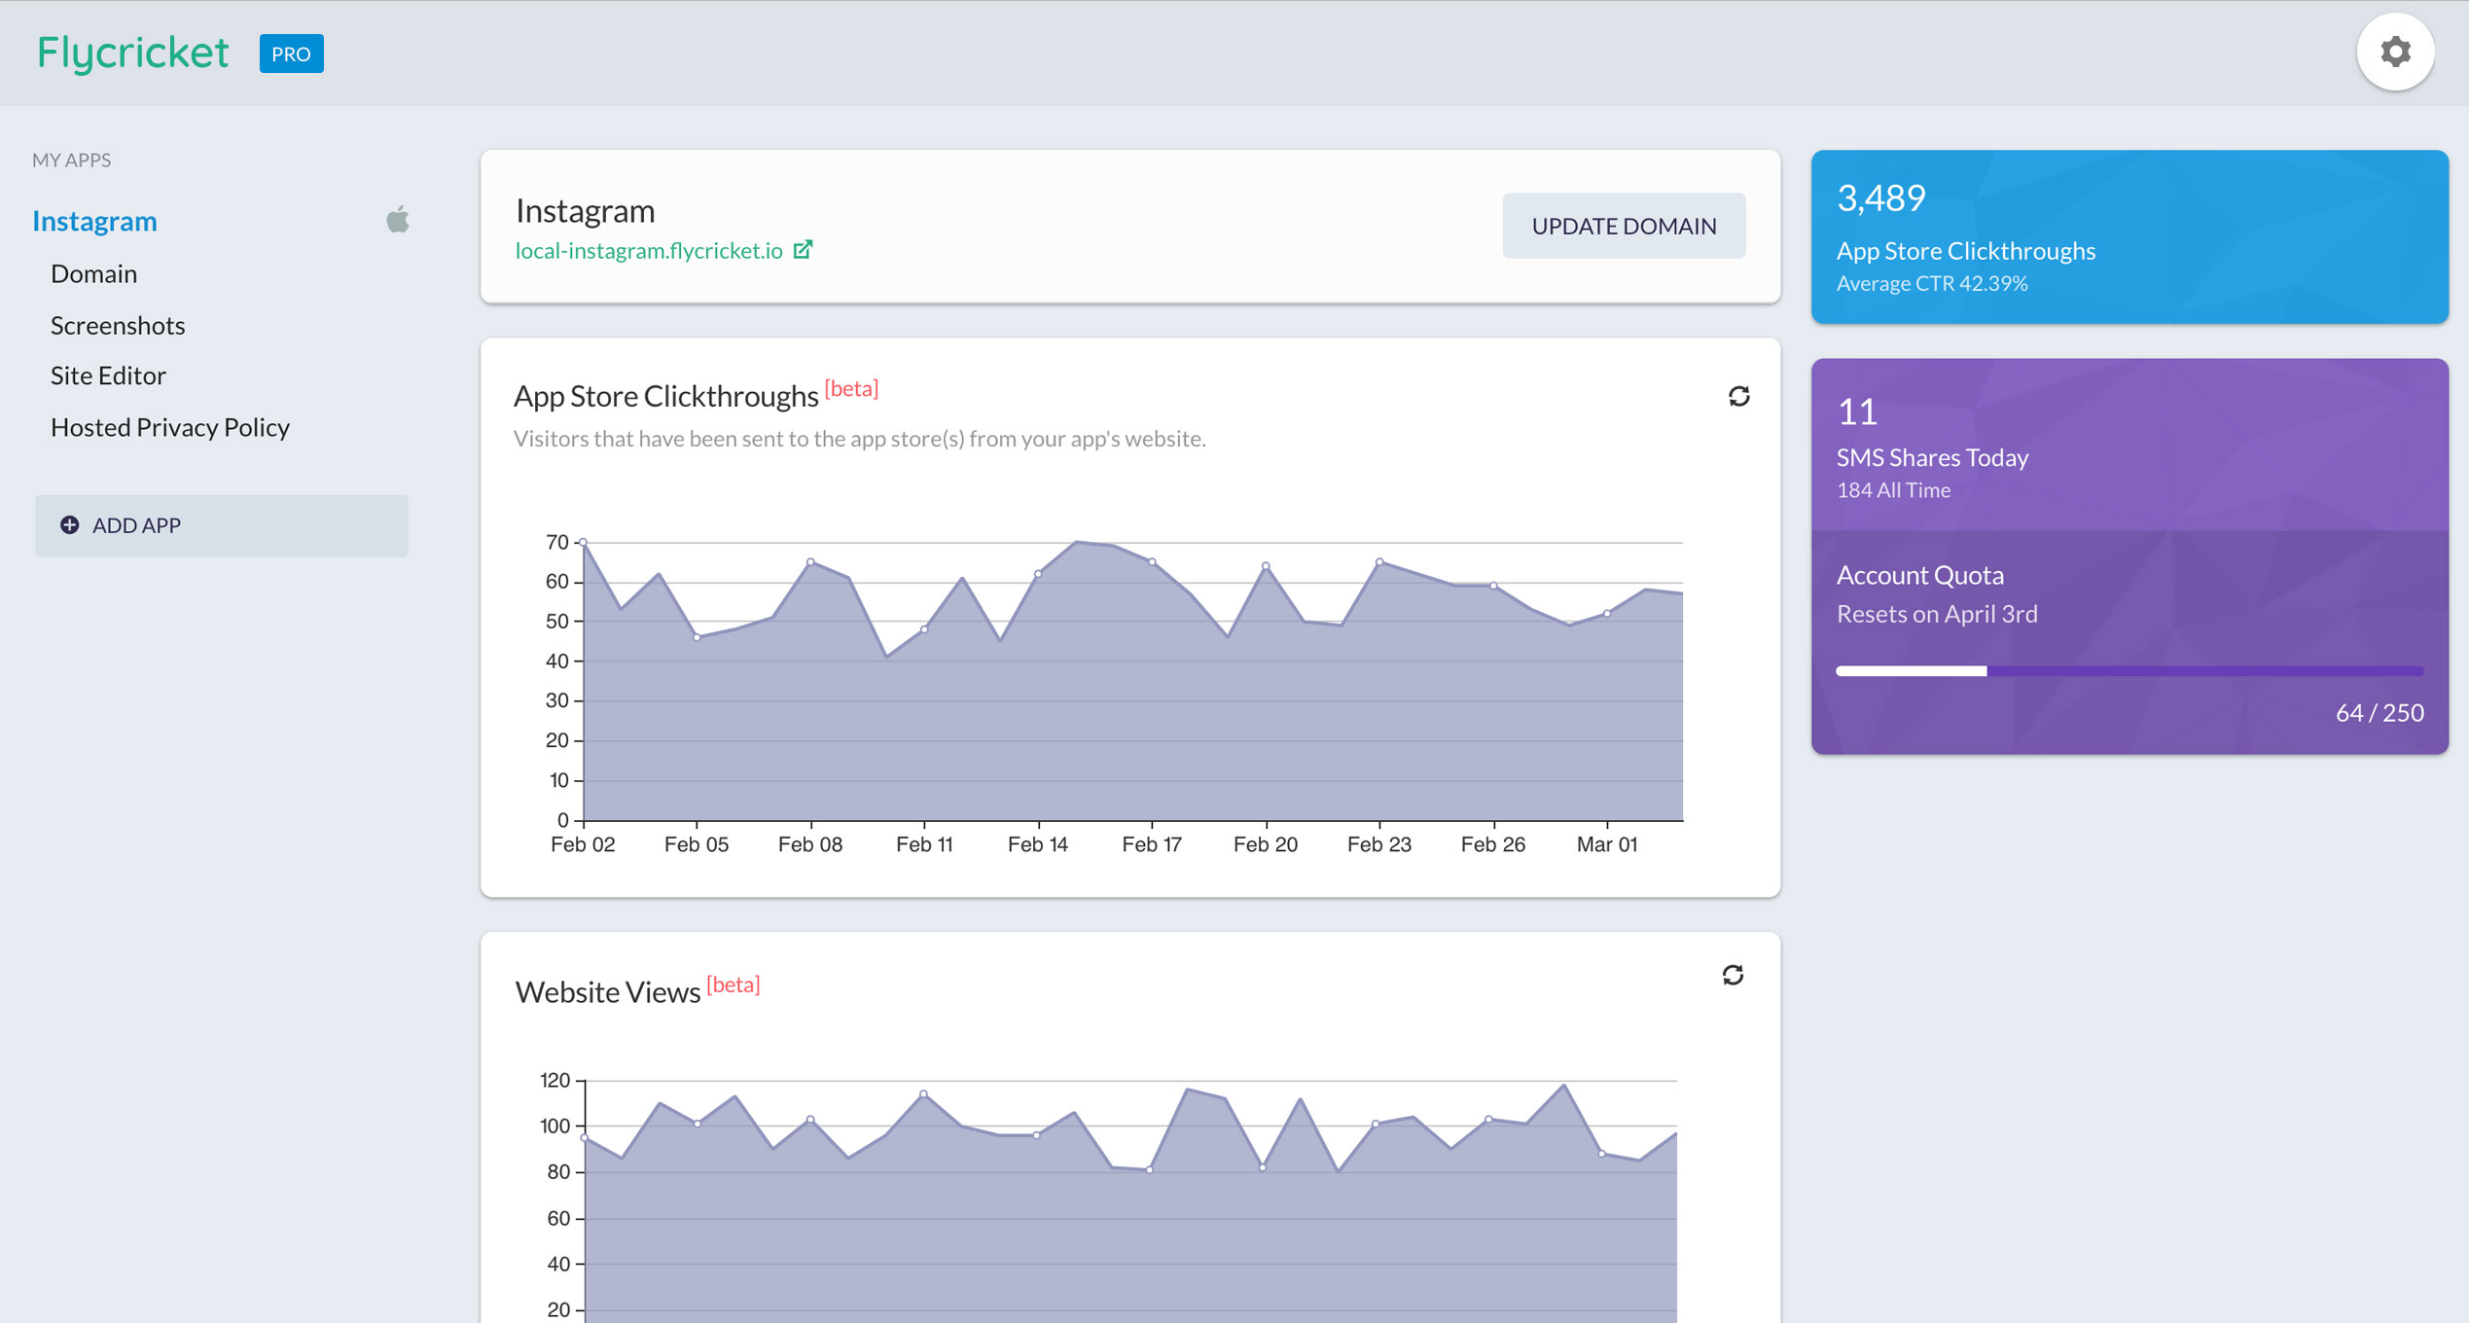Click the [beta] tag beside Website Views
This screenshot has height=1323, width=2469.
[733, 984]
